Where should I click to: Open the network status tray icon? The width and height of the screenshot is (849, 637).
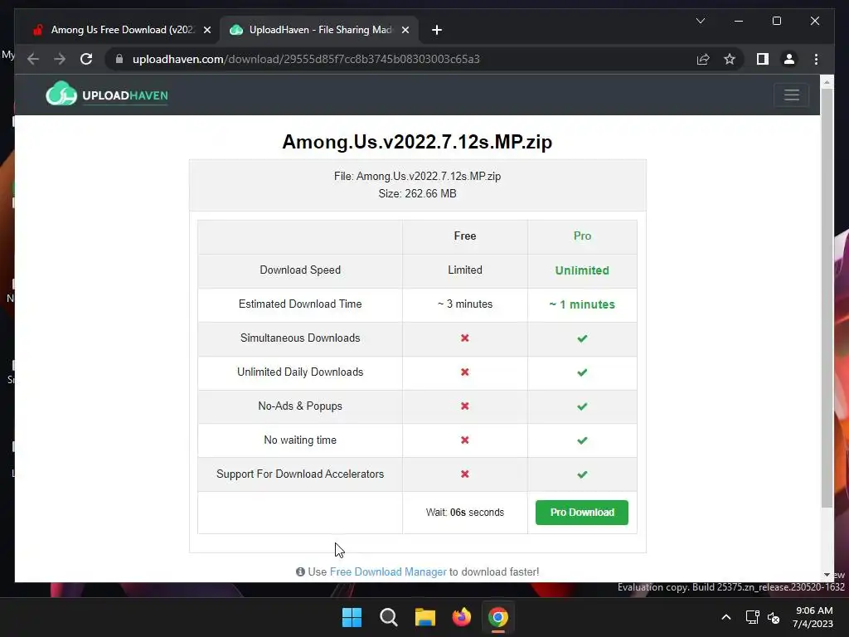point(752,617)
